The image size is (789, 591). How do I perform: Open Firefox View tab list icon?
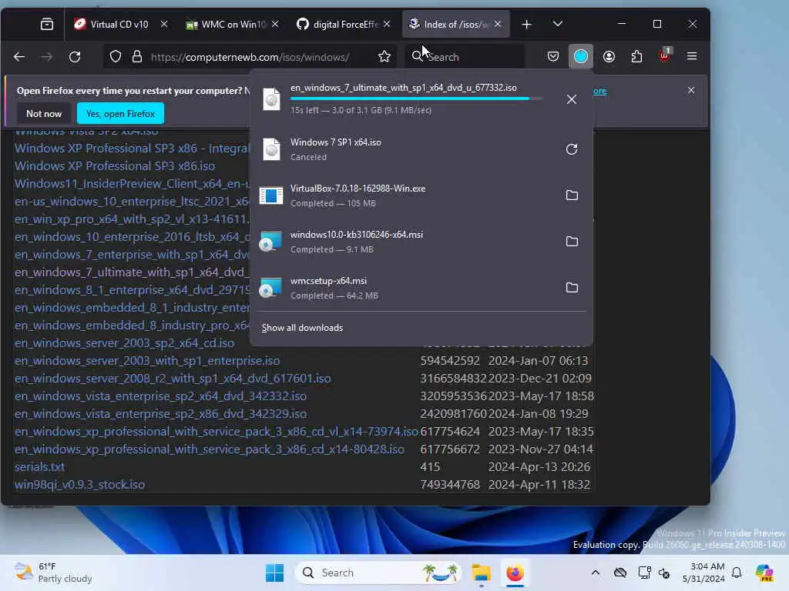tap(47, 24)
